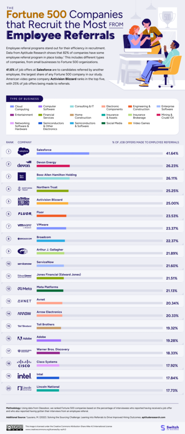Select the Cisco logo
Viewport: 185px width, 434px height.
[23, 364]
